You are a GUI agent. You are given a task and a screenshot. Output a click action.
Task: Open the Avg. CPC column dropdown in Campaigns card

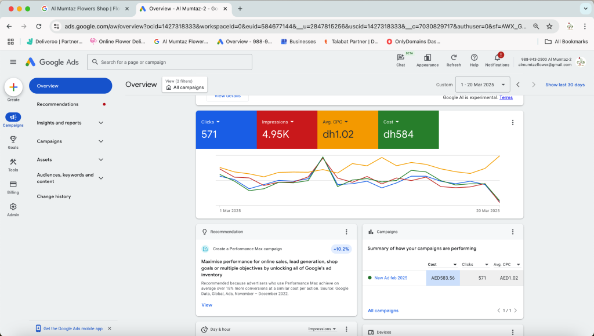point(506,265)
